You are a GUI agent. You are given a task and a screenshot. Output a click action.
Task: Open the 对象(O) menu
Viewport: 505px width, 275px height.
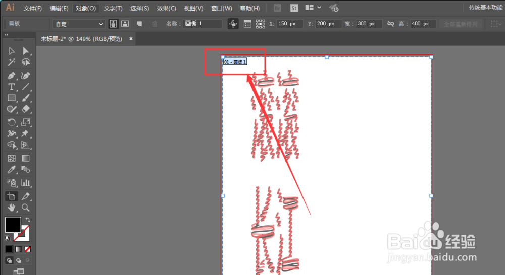(x=86, y=8)
